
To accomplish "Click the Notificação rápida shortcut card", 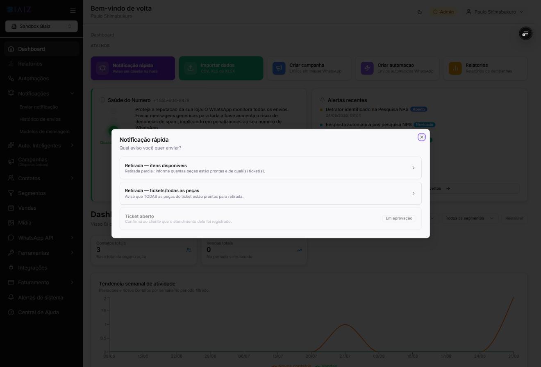I will point(133,68).
